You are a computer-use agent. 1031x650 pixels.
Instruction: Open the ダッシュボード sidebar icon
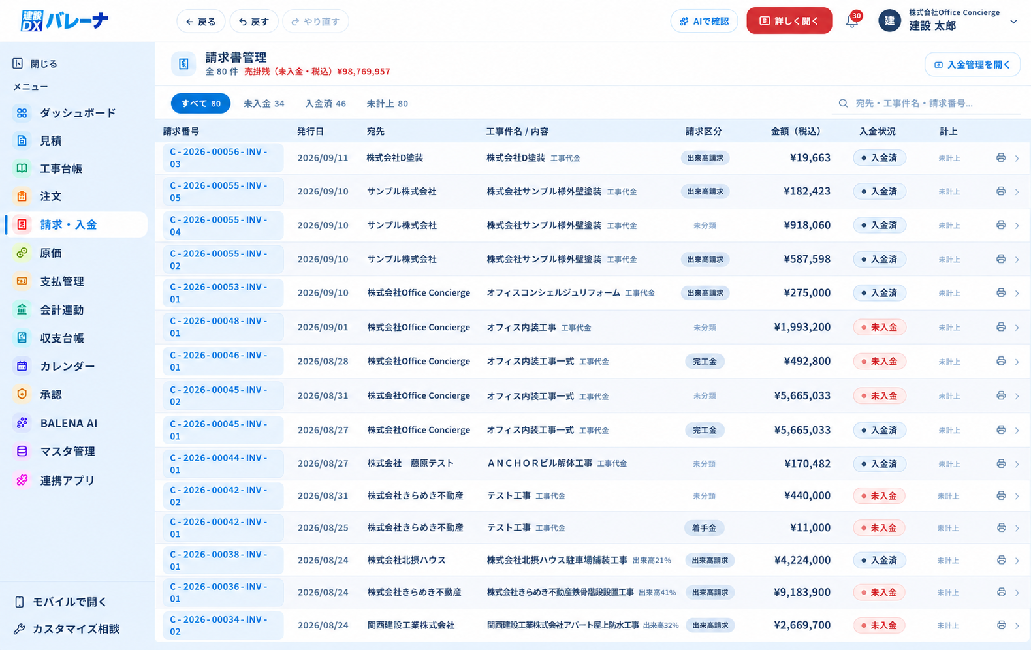pos(22,113)
